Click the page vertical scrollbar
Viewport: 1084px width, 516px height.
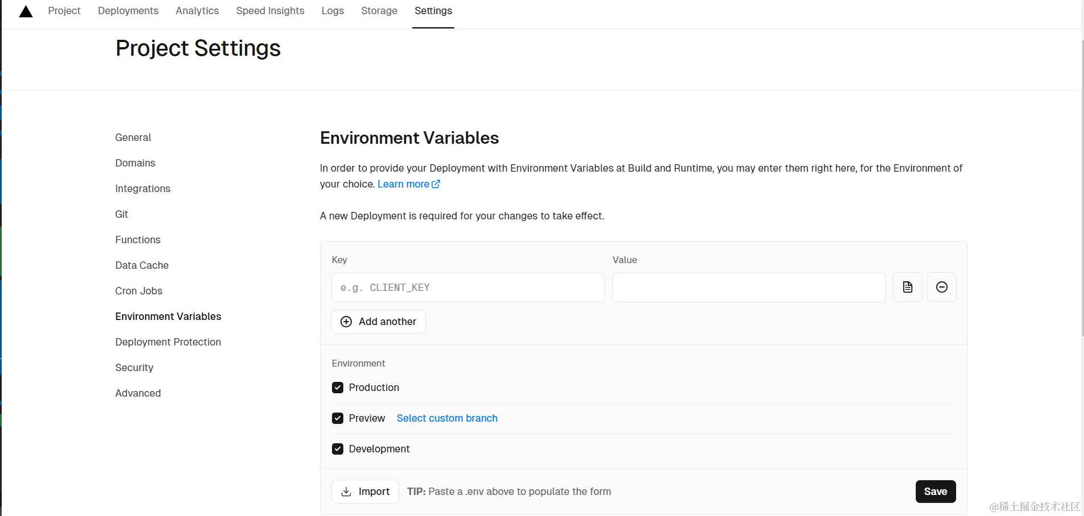pos(1082,188)
